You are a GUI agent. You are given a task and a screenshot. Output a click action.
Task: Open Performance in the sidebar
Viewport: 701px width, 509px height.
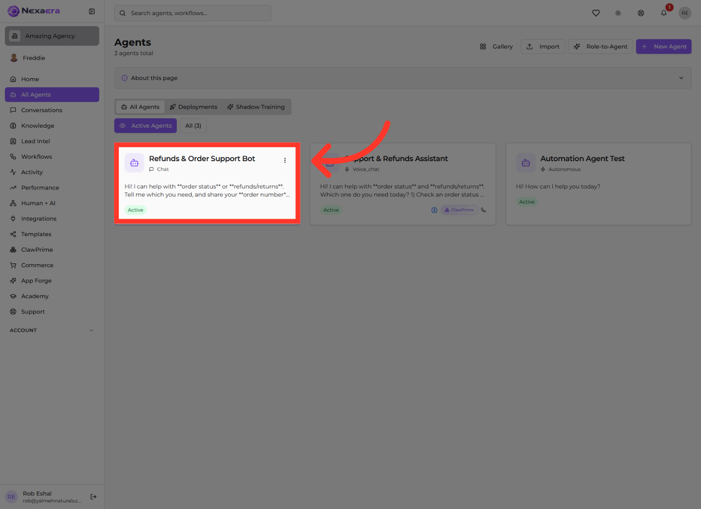coord(52,188)
